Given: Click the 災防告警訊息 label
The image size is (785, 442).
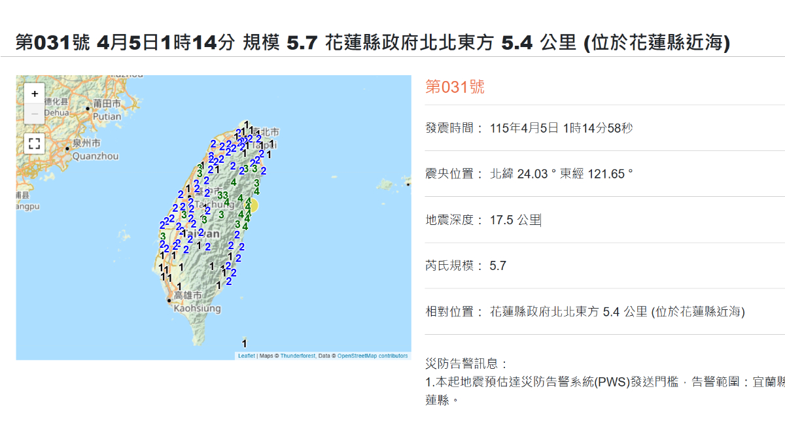Looking at the screenshot, I should [466, 364].
